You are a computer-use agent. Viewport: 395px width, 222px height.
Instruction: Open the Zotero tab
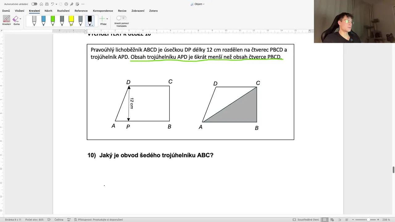[153, 11]
